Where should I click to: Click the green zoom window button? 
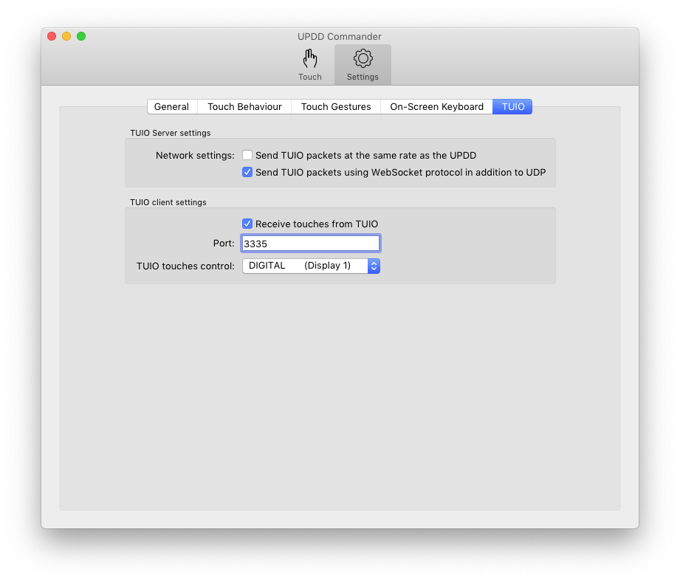[x=81, y=36]
